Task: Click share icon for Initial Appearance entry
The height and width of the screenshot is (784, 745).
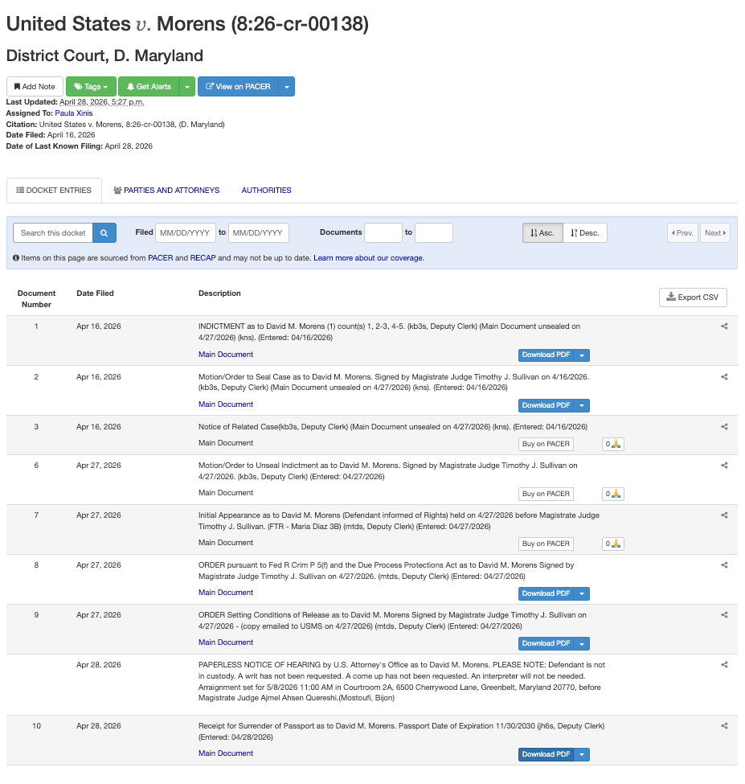Action: tap(724, 515)
